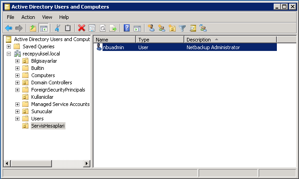Viewport: 299px width, 179px height.
Task: Minimize the Active Directory window
Action: [x=277, y=7]
